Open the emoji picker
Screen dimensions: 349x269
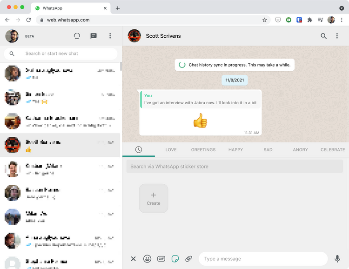click(147, 259)
